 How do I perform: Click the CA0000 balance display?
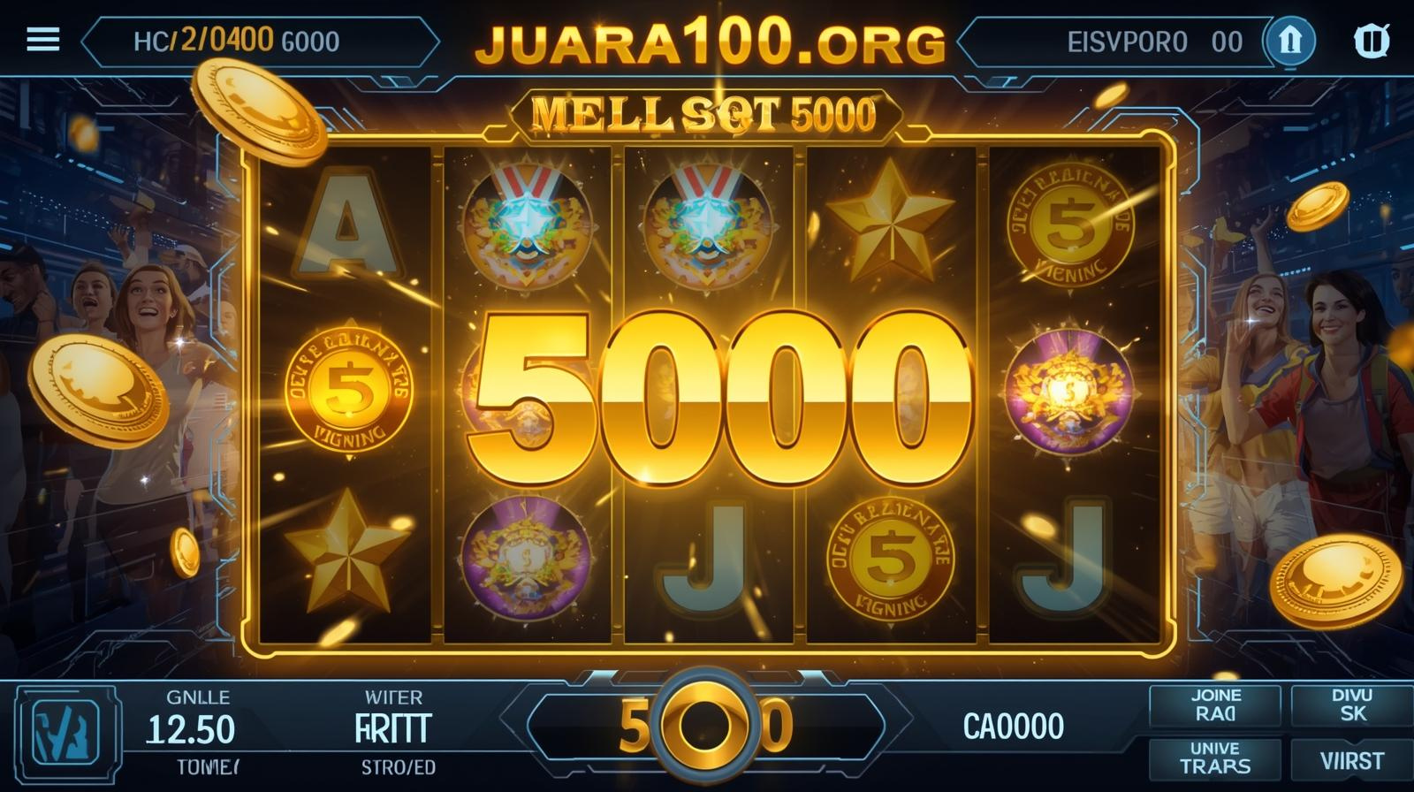click(1013, 727)
